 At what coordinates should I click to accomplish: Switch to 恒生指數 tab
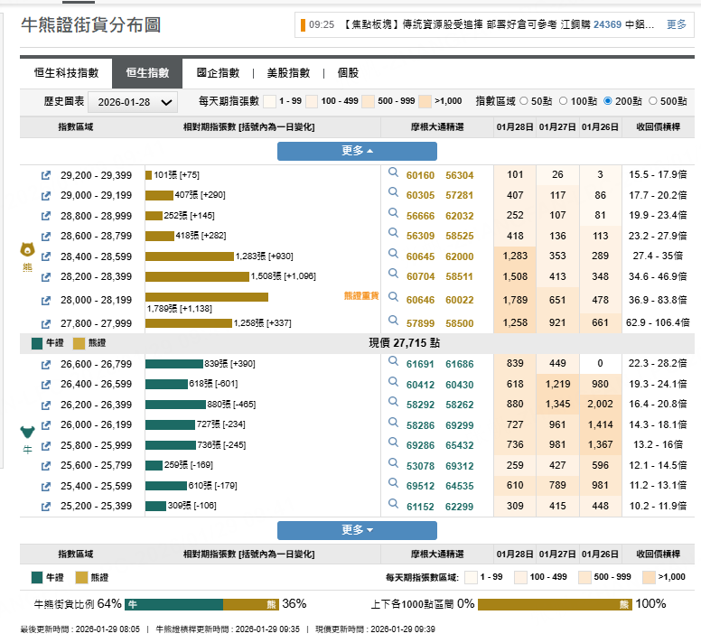coord(147,73)
